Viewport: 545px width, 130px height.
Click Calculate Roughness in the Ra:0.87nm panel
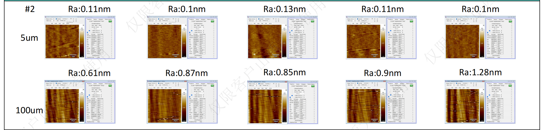click(x=198, y=88)
